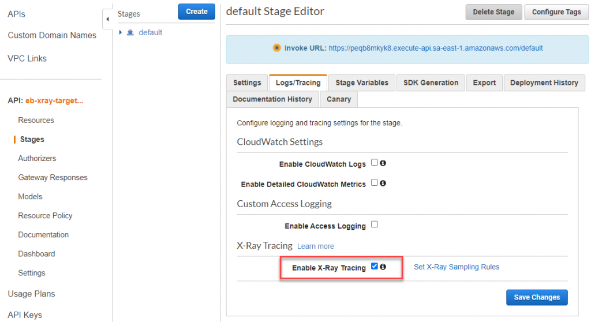591x322 pixels.
Task: Open Set X-Ray Sampling Rules link
Action: 457,267
